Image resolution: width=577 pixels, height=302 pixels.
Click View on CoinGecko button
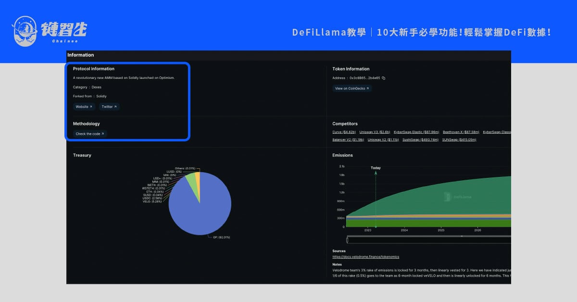[x=352, y=88]
